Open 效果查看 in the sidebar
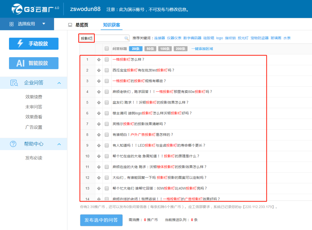Screen dimensions: 312x230 point(34,117)
